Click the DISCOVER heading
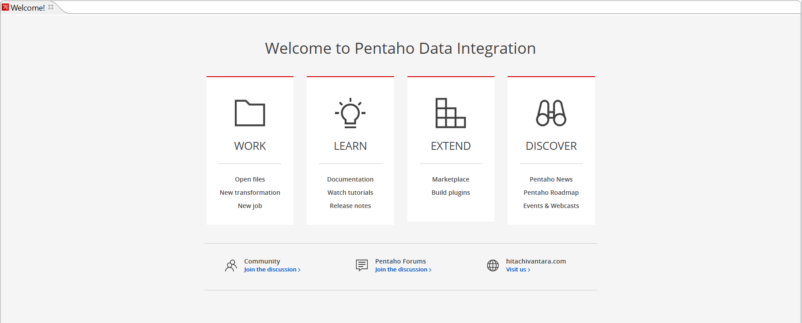Image resolution: width=802 pixels, height=323 pixels. tap(551, 146)
